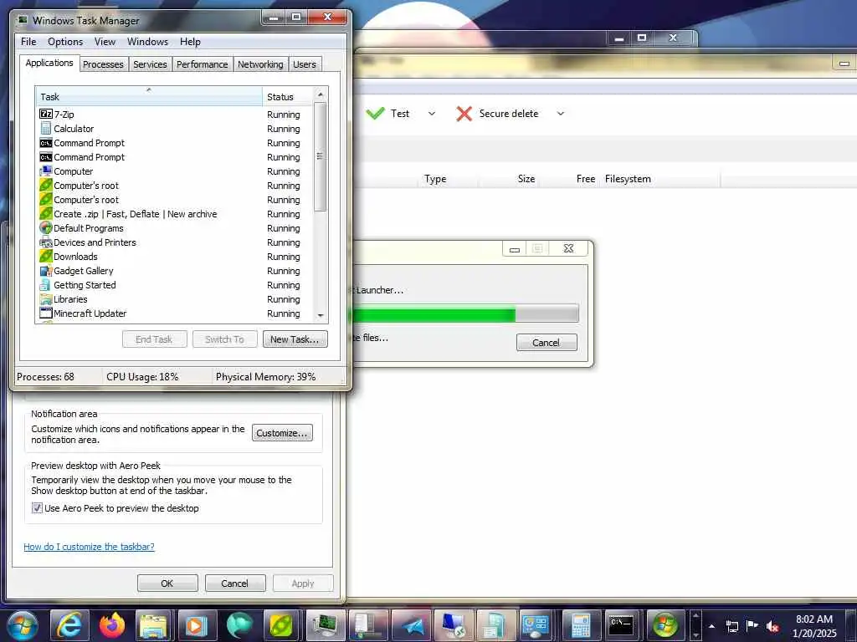857x642 pixels.
Task: Open 'How do I customize the taskbar?' link
Action: point(89,547)
